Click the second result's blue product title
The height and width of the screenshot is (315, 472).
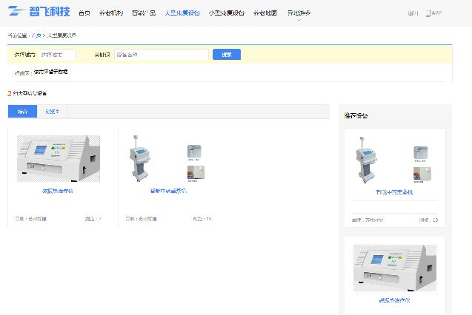(167, 191)
